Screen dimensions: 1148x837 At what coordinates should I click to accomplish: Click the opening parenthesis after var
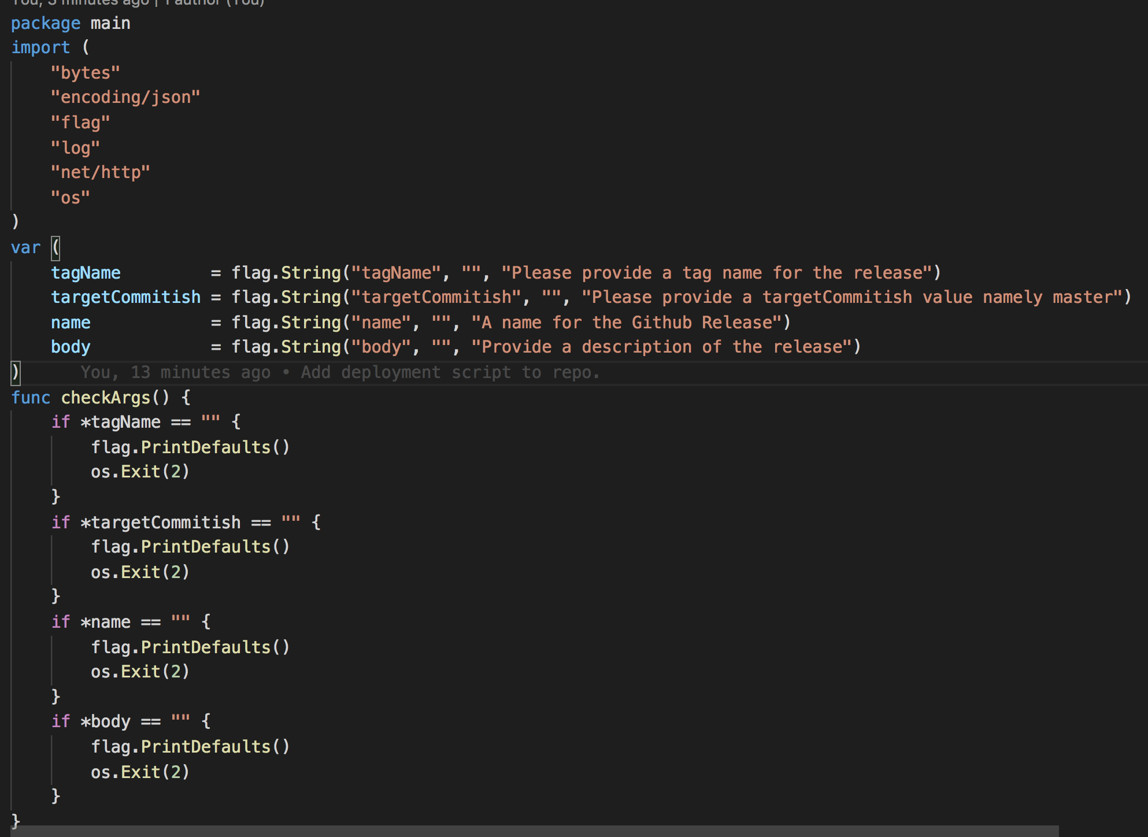(x=55, y=248)
